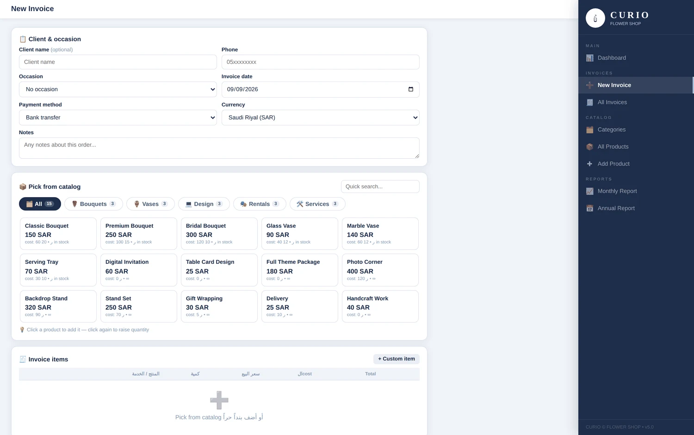
Task: Open the Currency dropdown
Action: click(321, 118)
